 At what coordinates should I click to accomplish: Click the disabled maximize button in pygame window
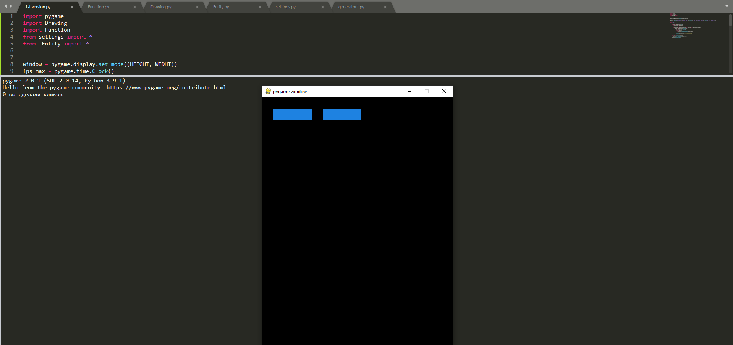coord(427,92)
